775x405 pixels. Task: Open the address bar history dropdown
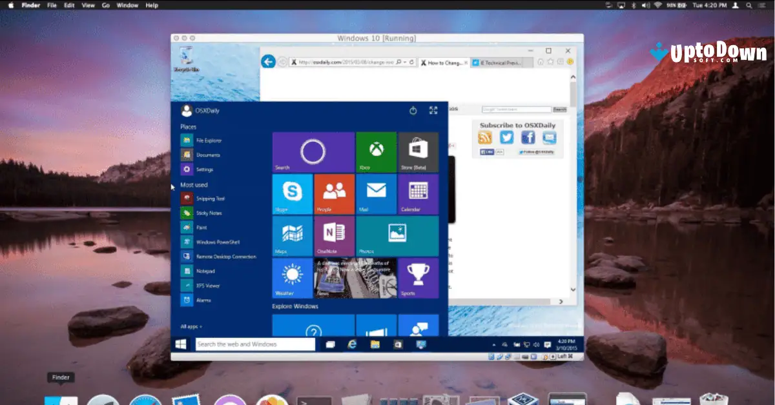pos(405,62)
